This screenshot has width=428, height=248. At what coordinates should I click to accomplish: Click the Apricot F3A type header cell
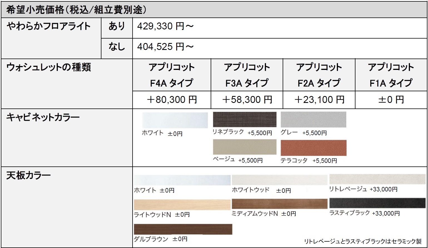[x=247, y=75]
